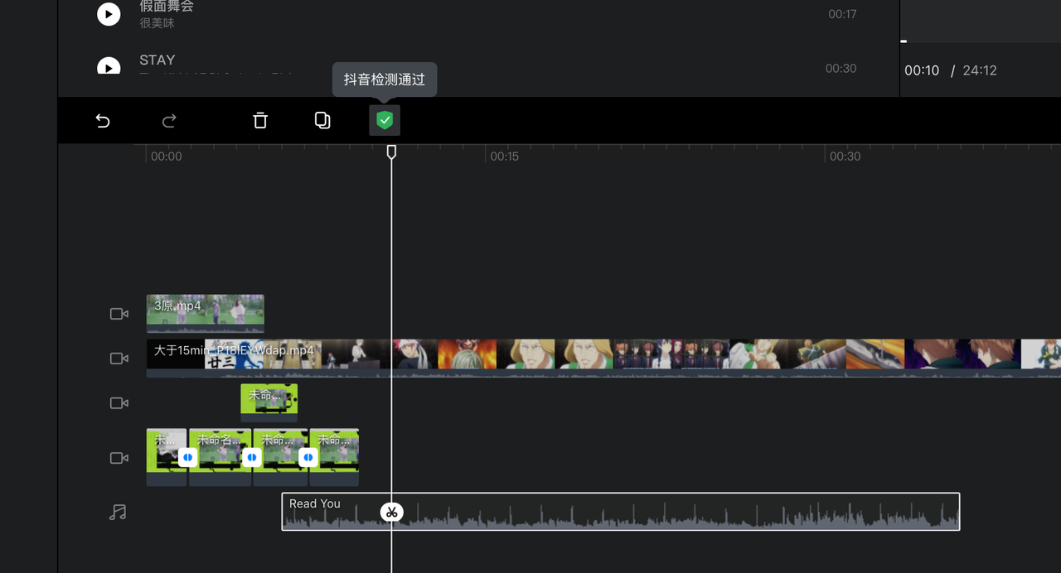Viewport: 1061px width, 573px height.
Task: Delete the selected clip with trash icon
Action: [260, 121]
